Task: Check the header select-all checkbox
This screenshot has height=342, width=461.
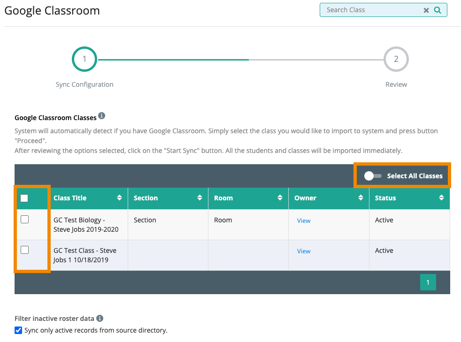Action: click(x=24, y=198)
